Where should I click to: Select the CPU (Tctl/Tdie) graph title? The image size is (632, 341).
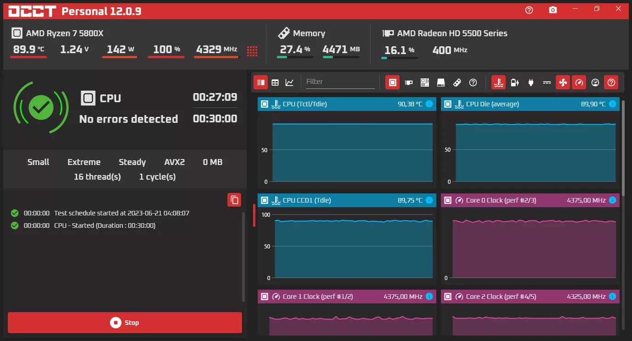pyautogui.click(x=305, y=104)
